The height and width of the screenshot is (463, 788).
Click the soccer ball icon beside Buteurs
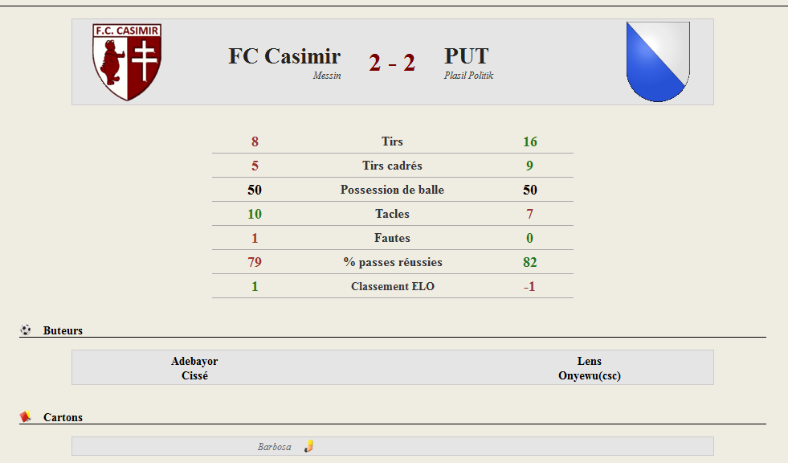tap(26, 330)
